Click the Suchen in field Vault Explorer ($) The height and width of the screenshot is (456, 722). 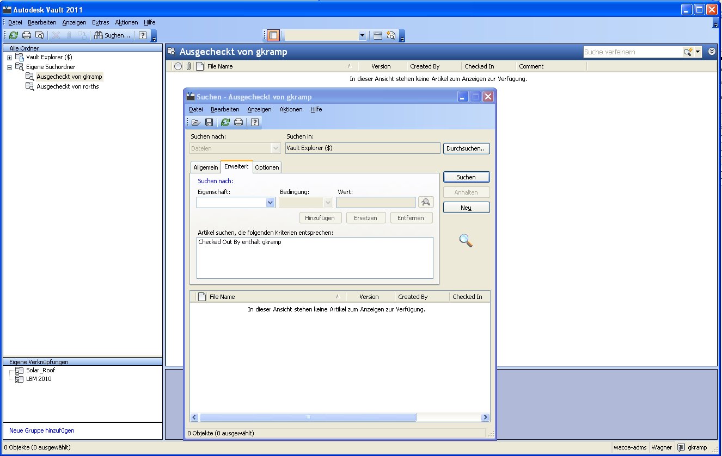[x=363, y=148]
